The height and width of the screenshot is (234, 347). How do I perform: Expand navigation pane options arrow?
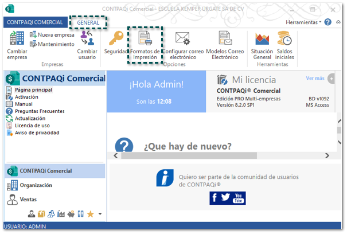coord(100,214)
